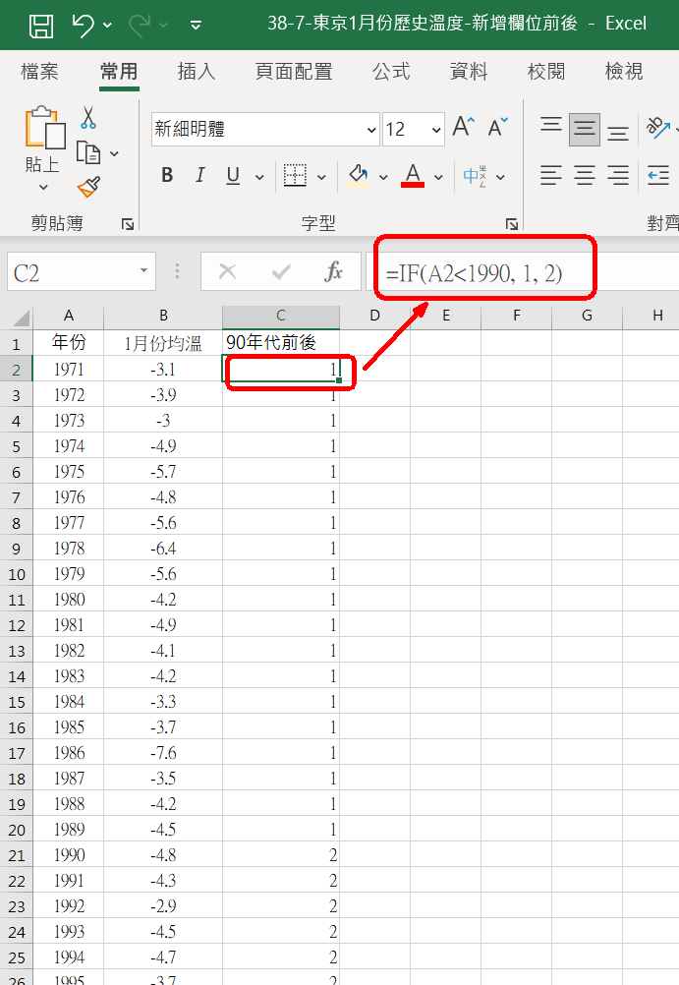
Task: Increase font size with larger A icon
Action: coord(463,128)
